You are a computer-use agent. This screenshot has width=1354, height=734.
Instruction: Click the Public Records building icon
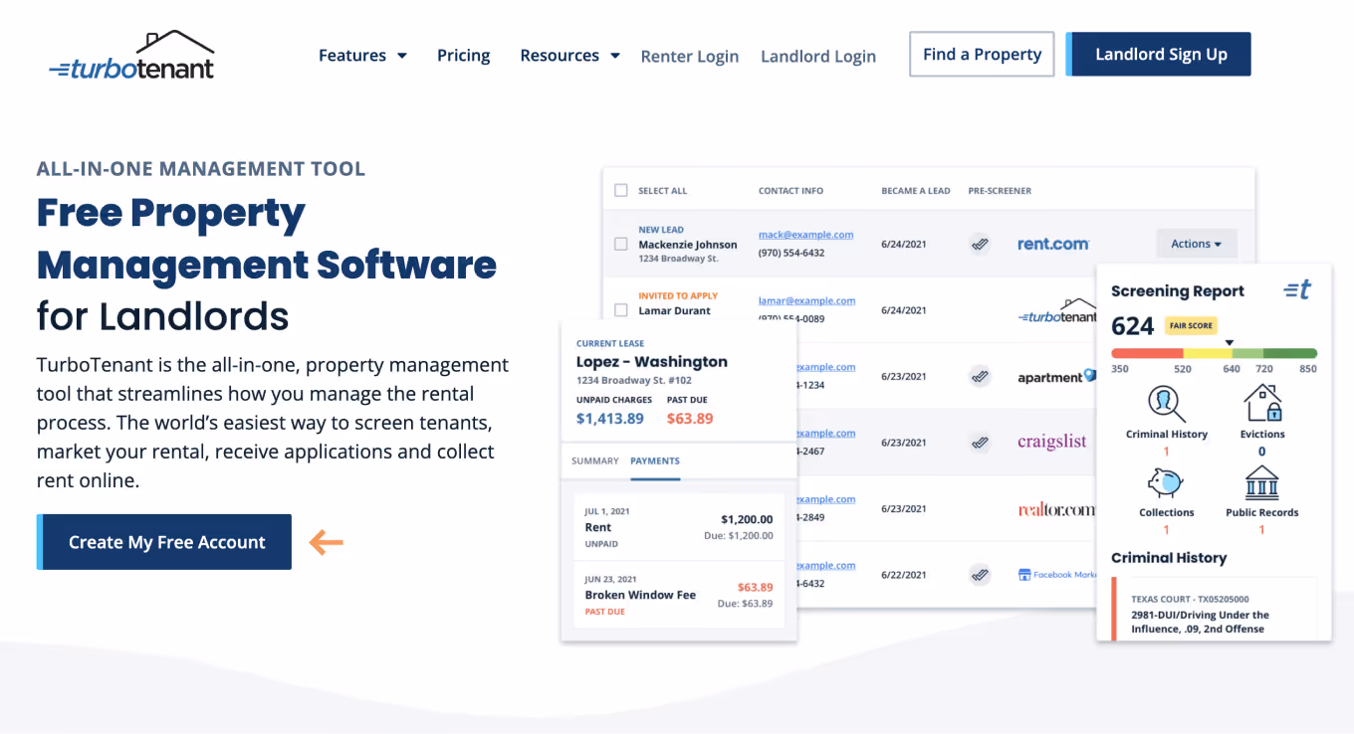point(1262,483)
